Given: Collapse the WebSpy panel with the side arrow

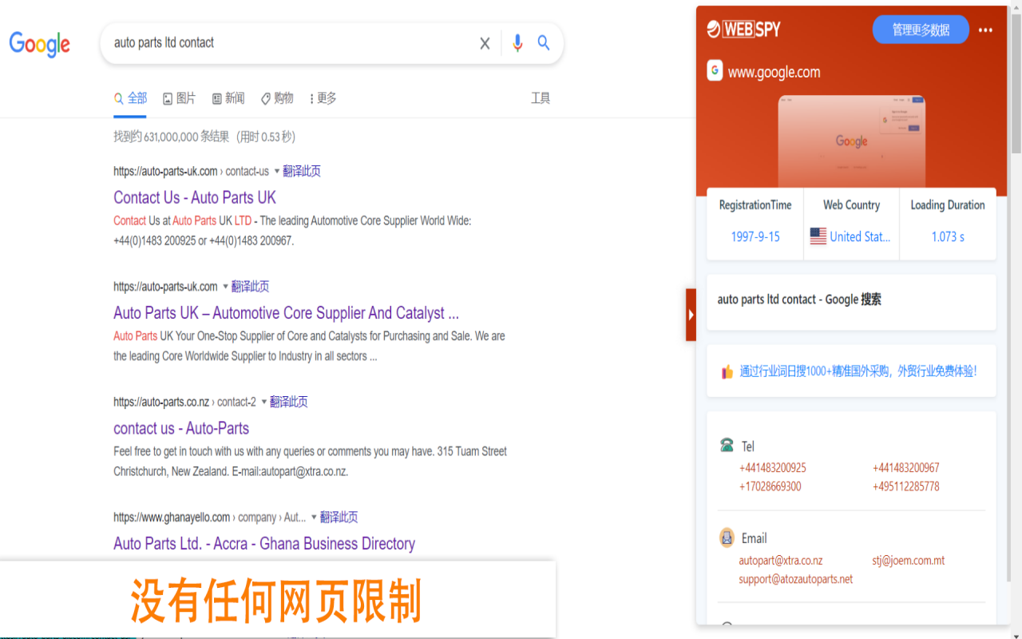Looking at the screenshot, I should [691, 315].
